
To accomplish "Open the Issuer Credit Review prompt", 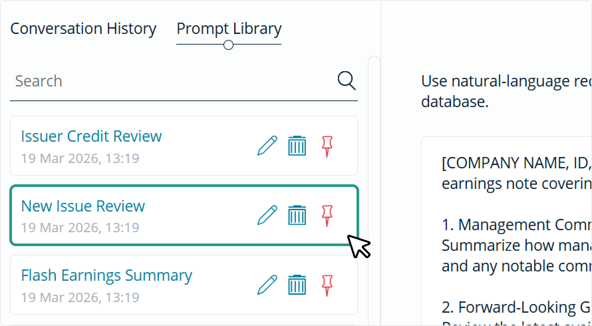I will click(91, 136).
